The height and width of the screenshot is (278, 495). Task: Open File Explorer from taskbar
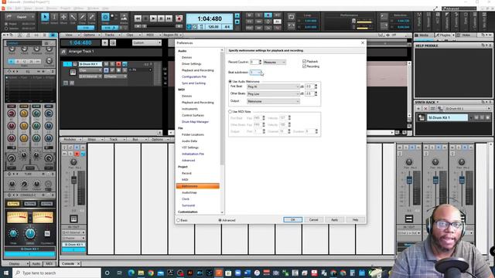141,273
